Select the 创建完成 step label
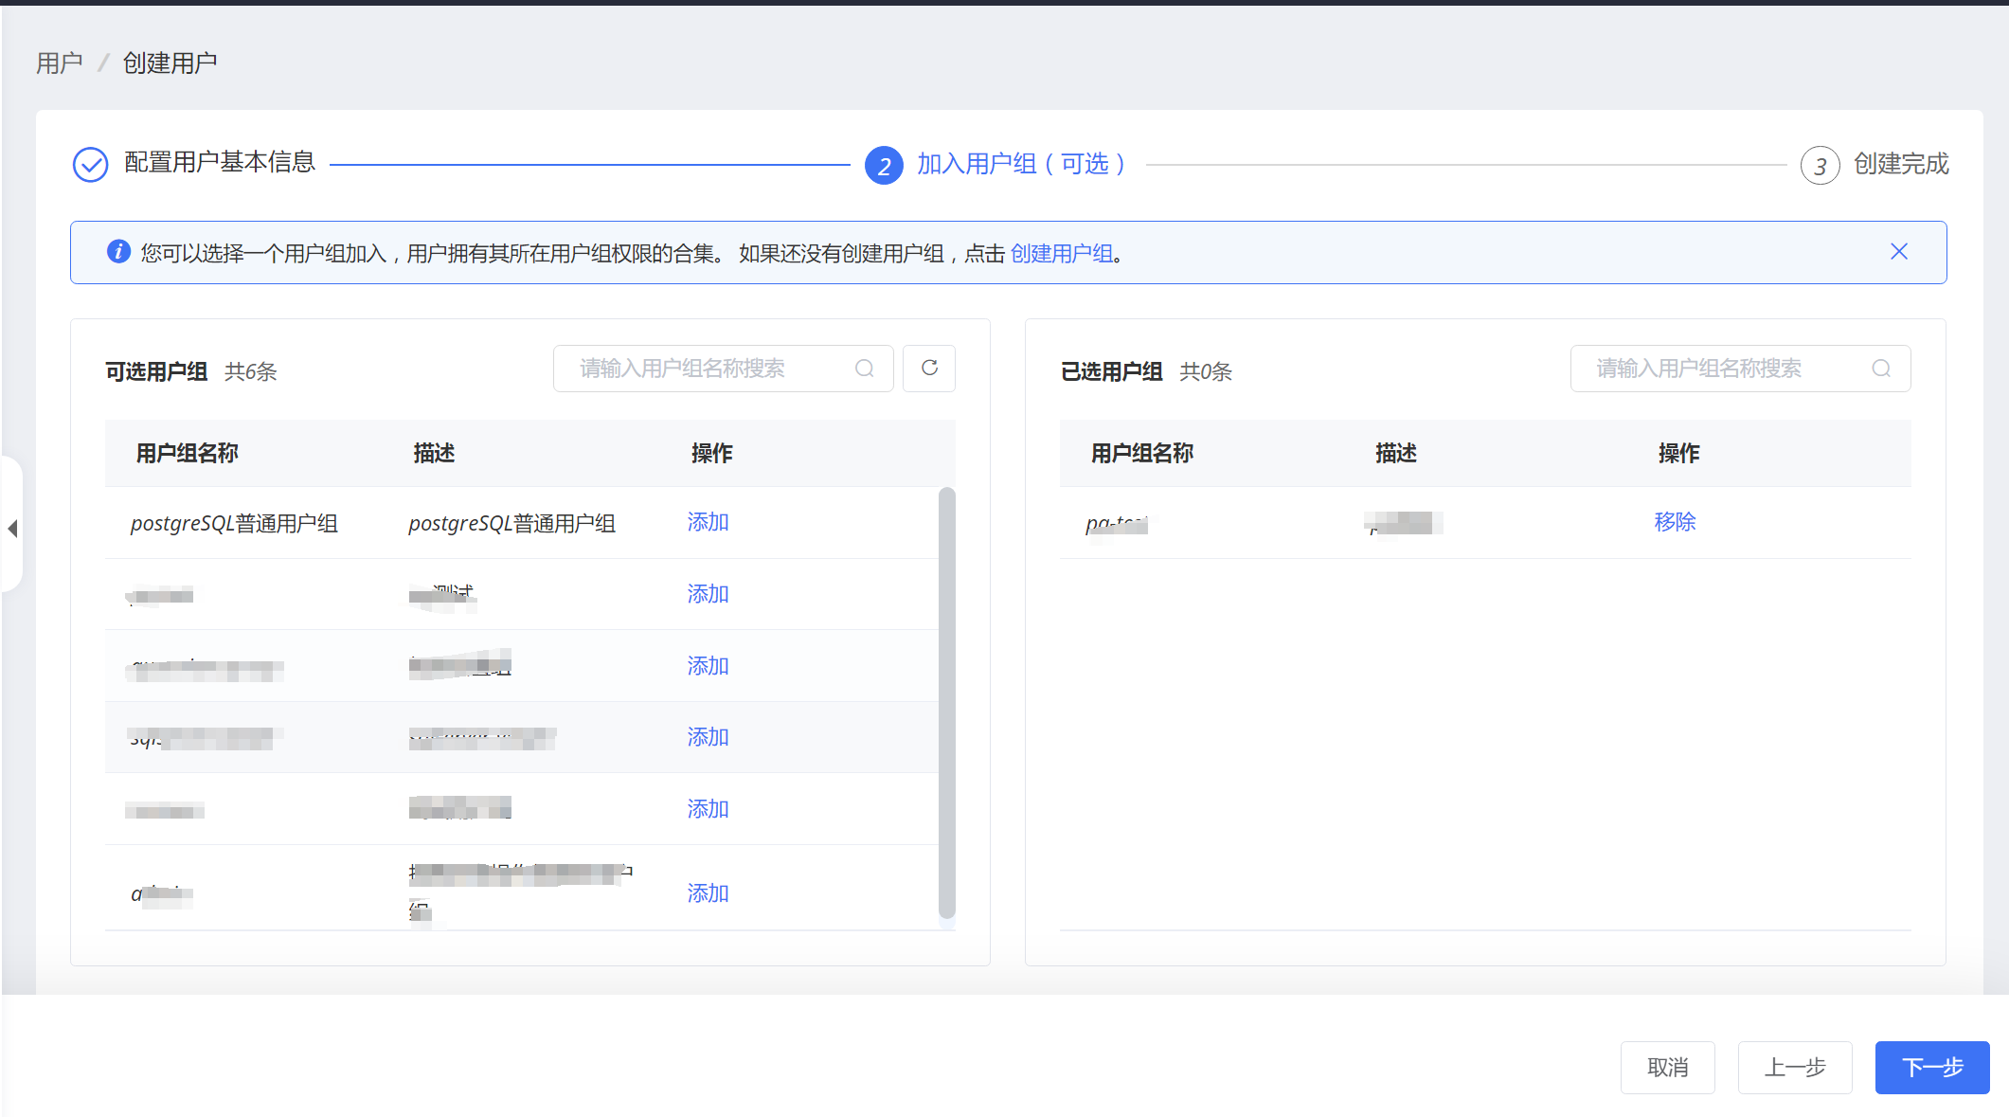This screenshot has height=1117, width=2009. [1901, 165]
